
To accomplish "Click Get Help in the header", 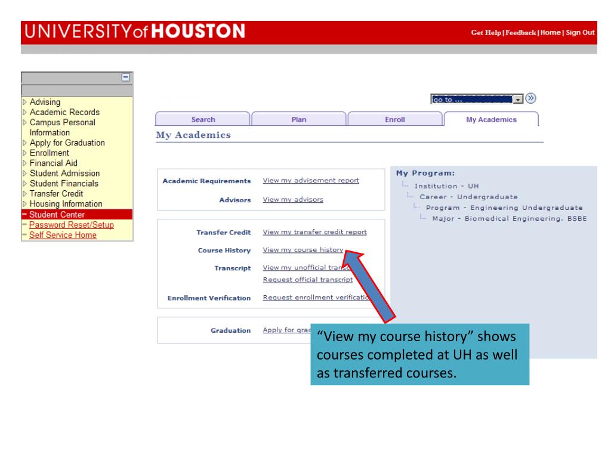I will (486, 33).
